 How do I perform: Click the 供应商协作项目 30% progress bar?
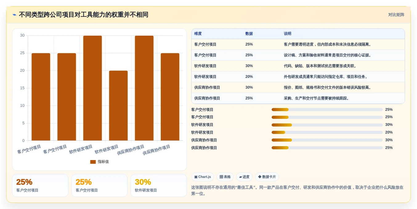pyautogui.click(x=327, y=140)
